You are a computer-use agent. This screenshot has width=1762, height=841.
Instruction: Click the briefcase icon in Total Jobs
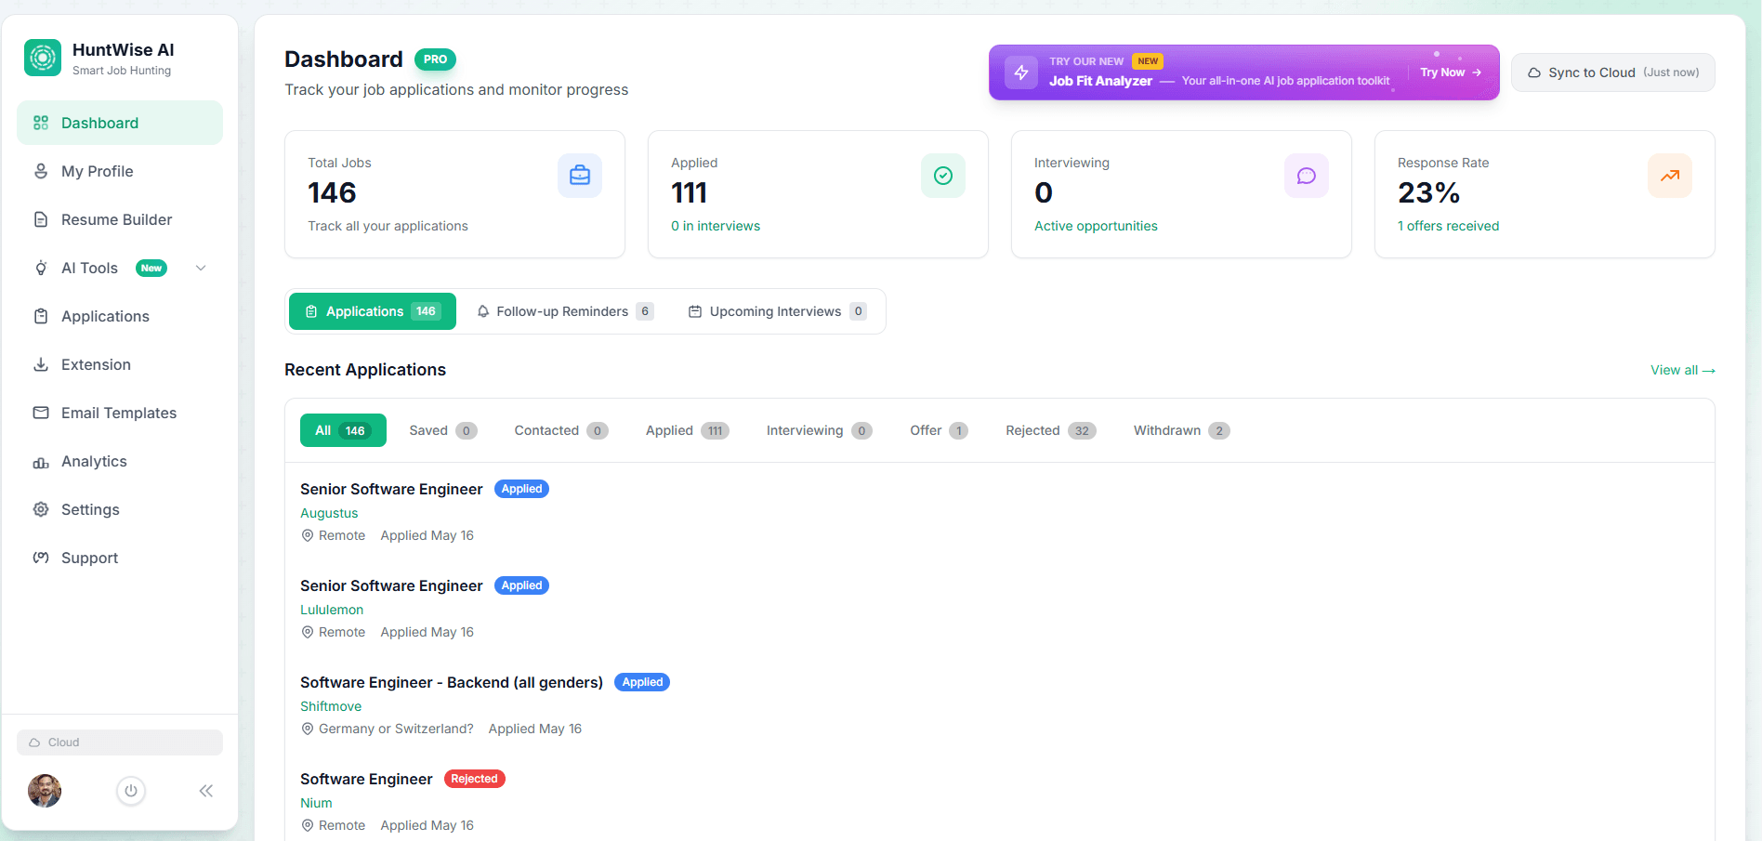click(580, 176)
